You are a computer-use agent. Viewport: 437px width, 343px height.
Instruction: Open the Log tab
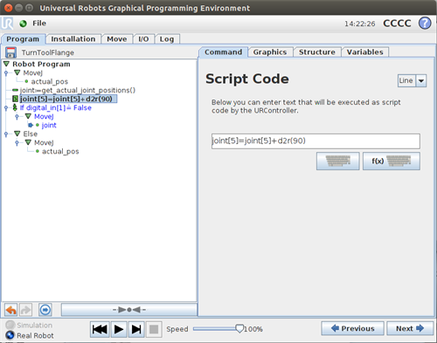[x=167, y=39]
